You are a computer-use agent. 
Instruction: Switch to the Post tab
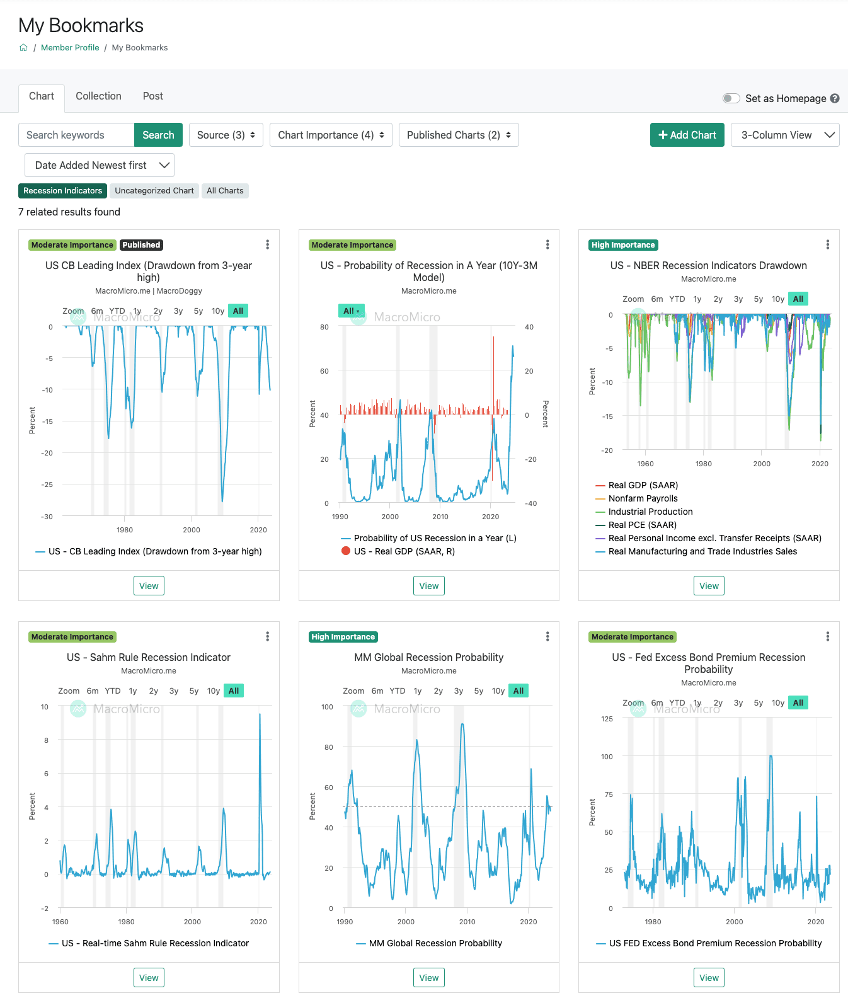tap(152, 96)
